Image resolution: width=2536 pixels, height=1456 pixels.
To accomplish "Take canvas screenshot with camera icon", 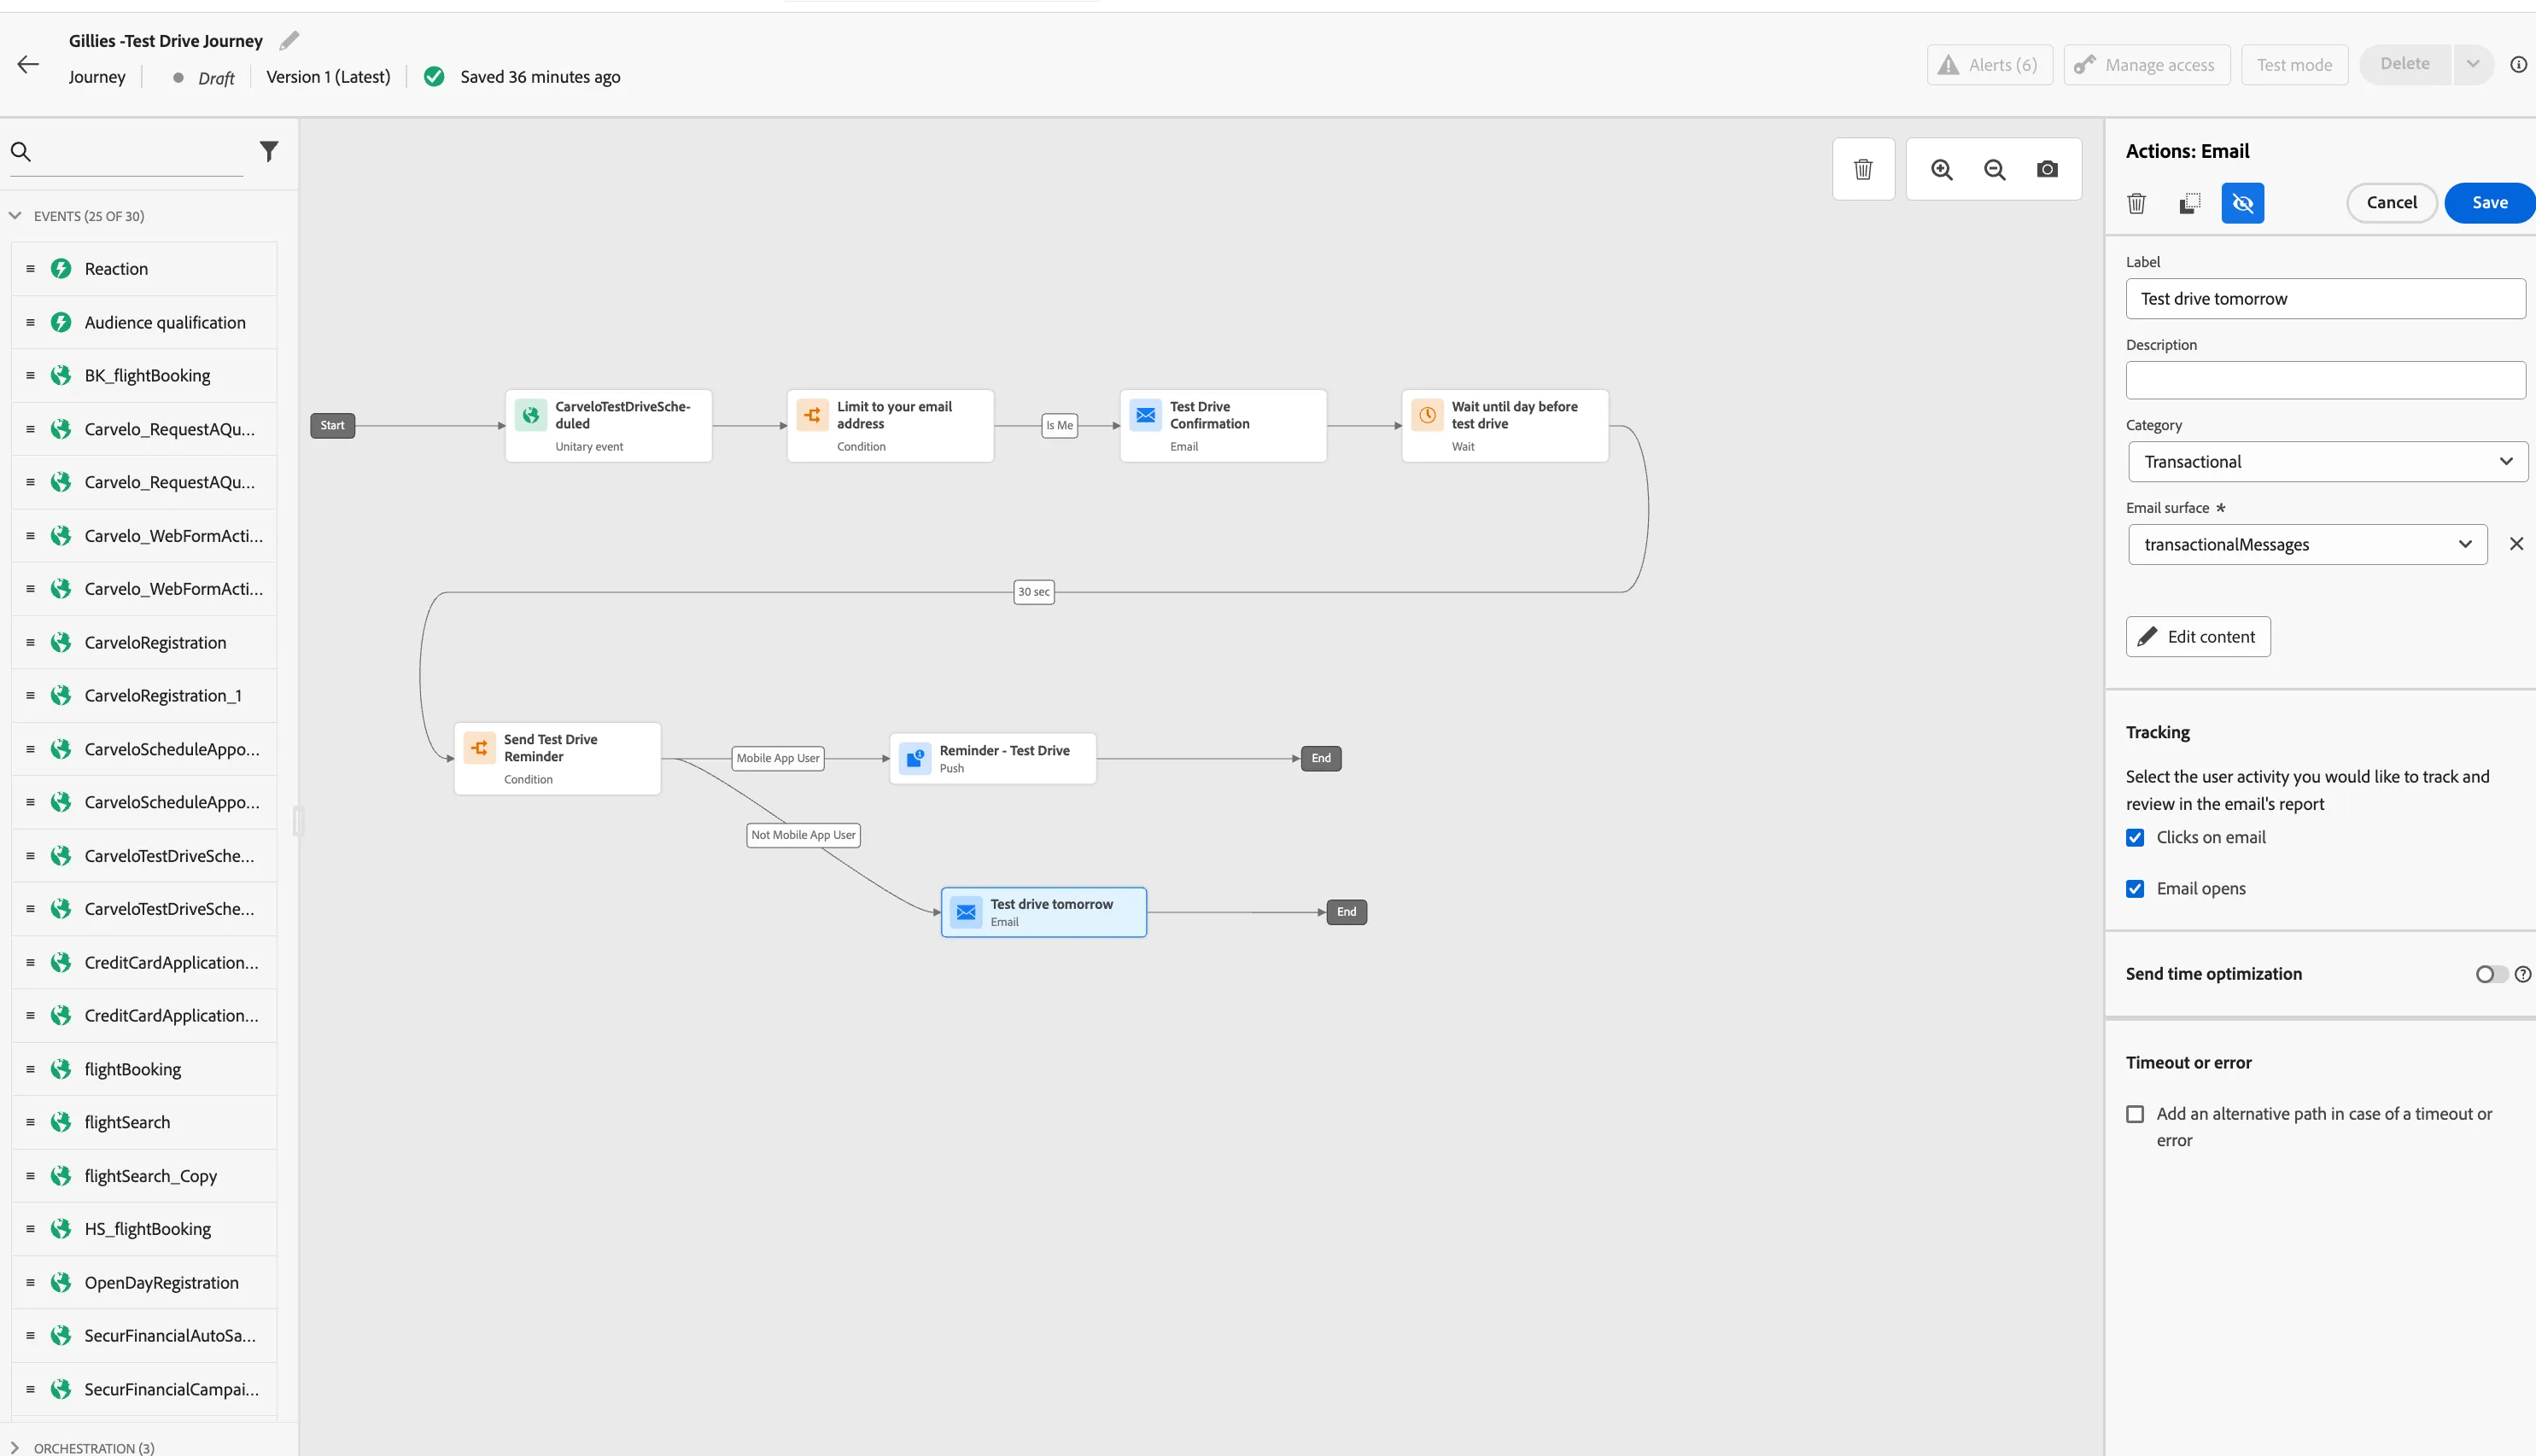I will pos(2048,170).
